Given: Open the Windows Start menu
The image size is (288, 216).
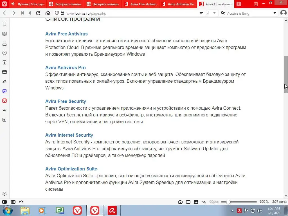Looking at the screenshot, I should click(7, 210).
